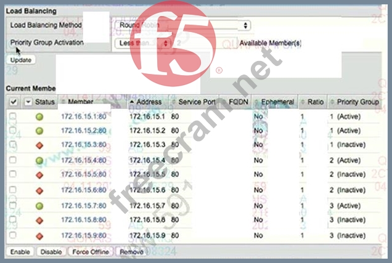Viewport: 392px width, 263px height.
Task: Open member link 172.16.15.1:80
Action: [x=84, y=116]
